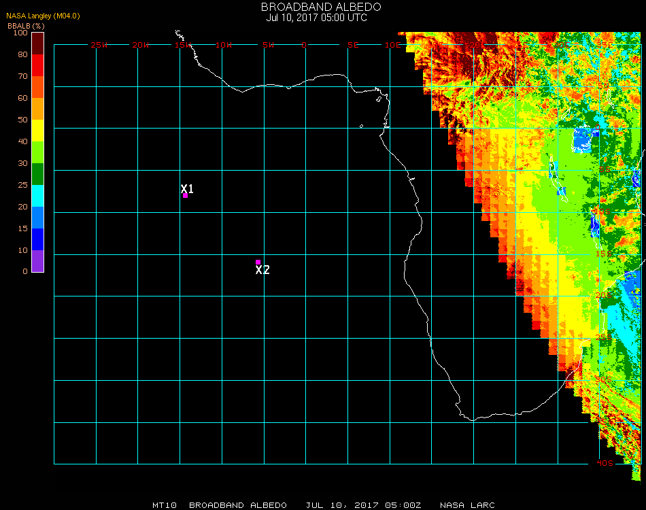Click the dark green 25-30% legend swatch

38,173
